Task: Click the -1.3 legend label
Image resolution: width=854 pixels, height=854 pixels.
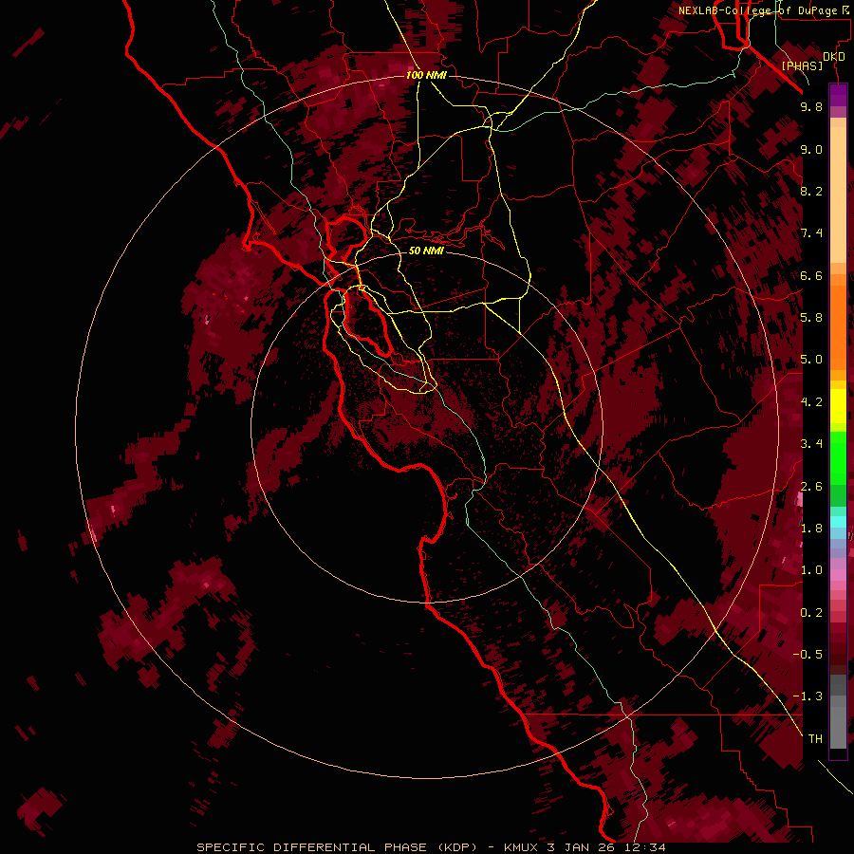Action: 808,696
